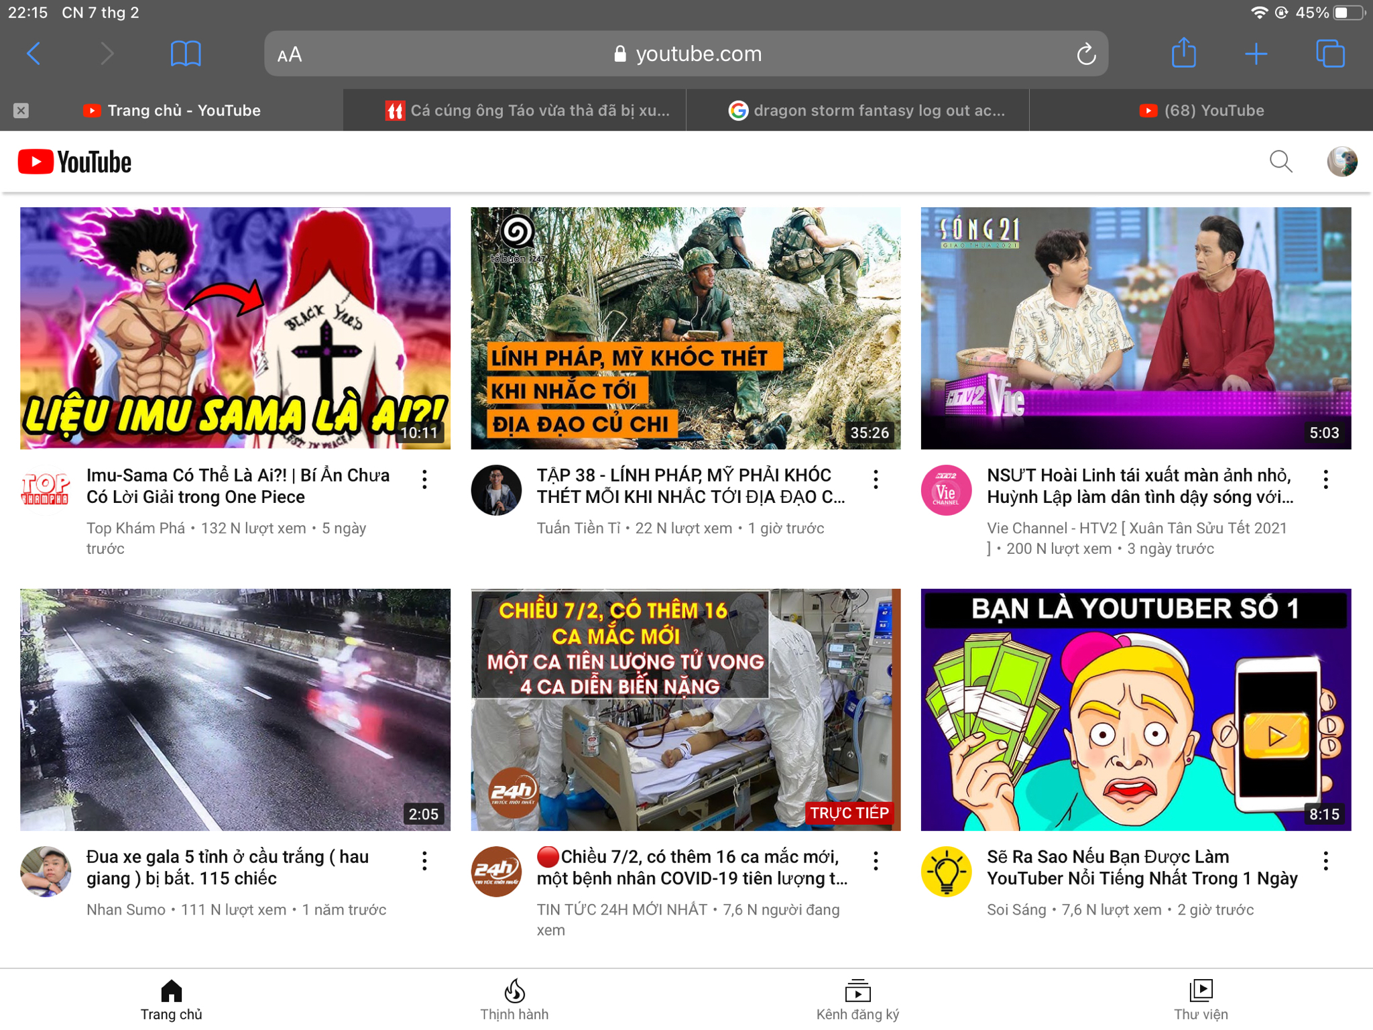Open the YouTube search icon
Screen dimensions: 1373x1030
point(1280,162)
